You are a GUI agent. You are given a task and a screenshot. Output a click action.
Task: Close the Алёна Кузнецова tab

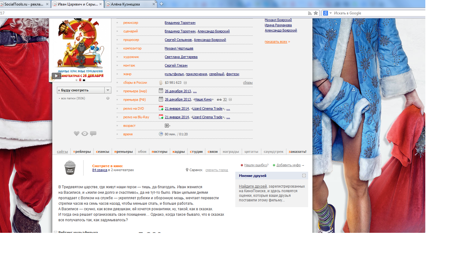[154, 4]
